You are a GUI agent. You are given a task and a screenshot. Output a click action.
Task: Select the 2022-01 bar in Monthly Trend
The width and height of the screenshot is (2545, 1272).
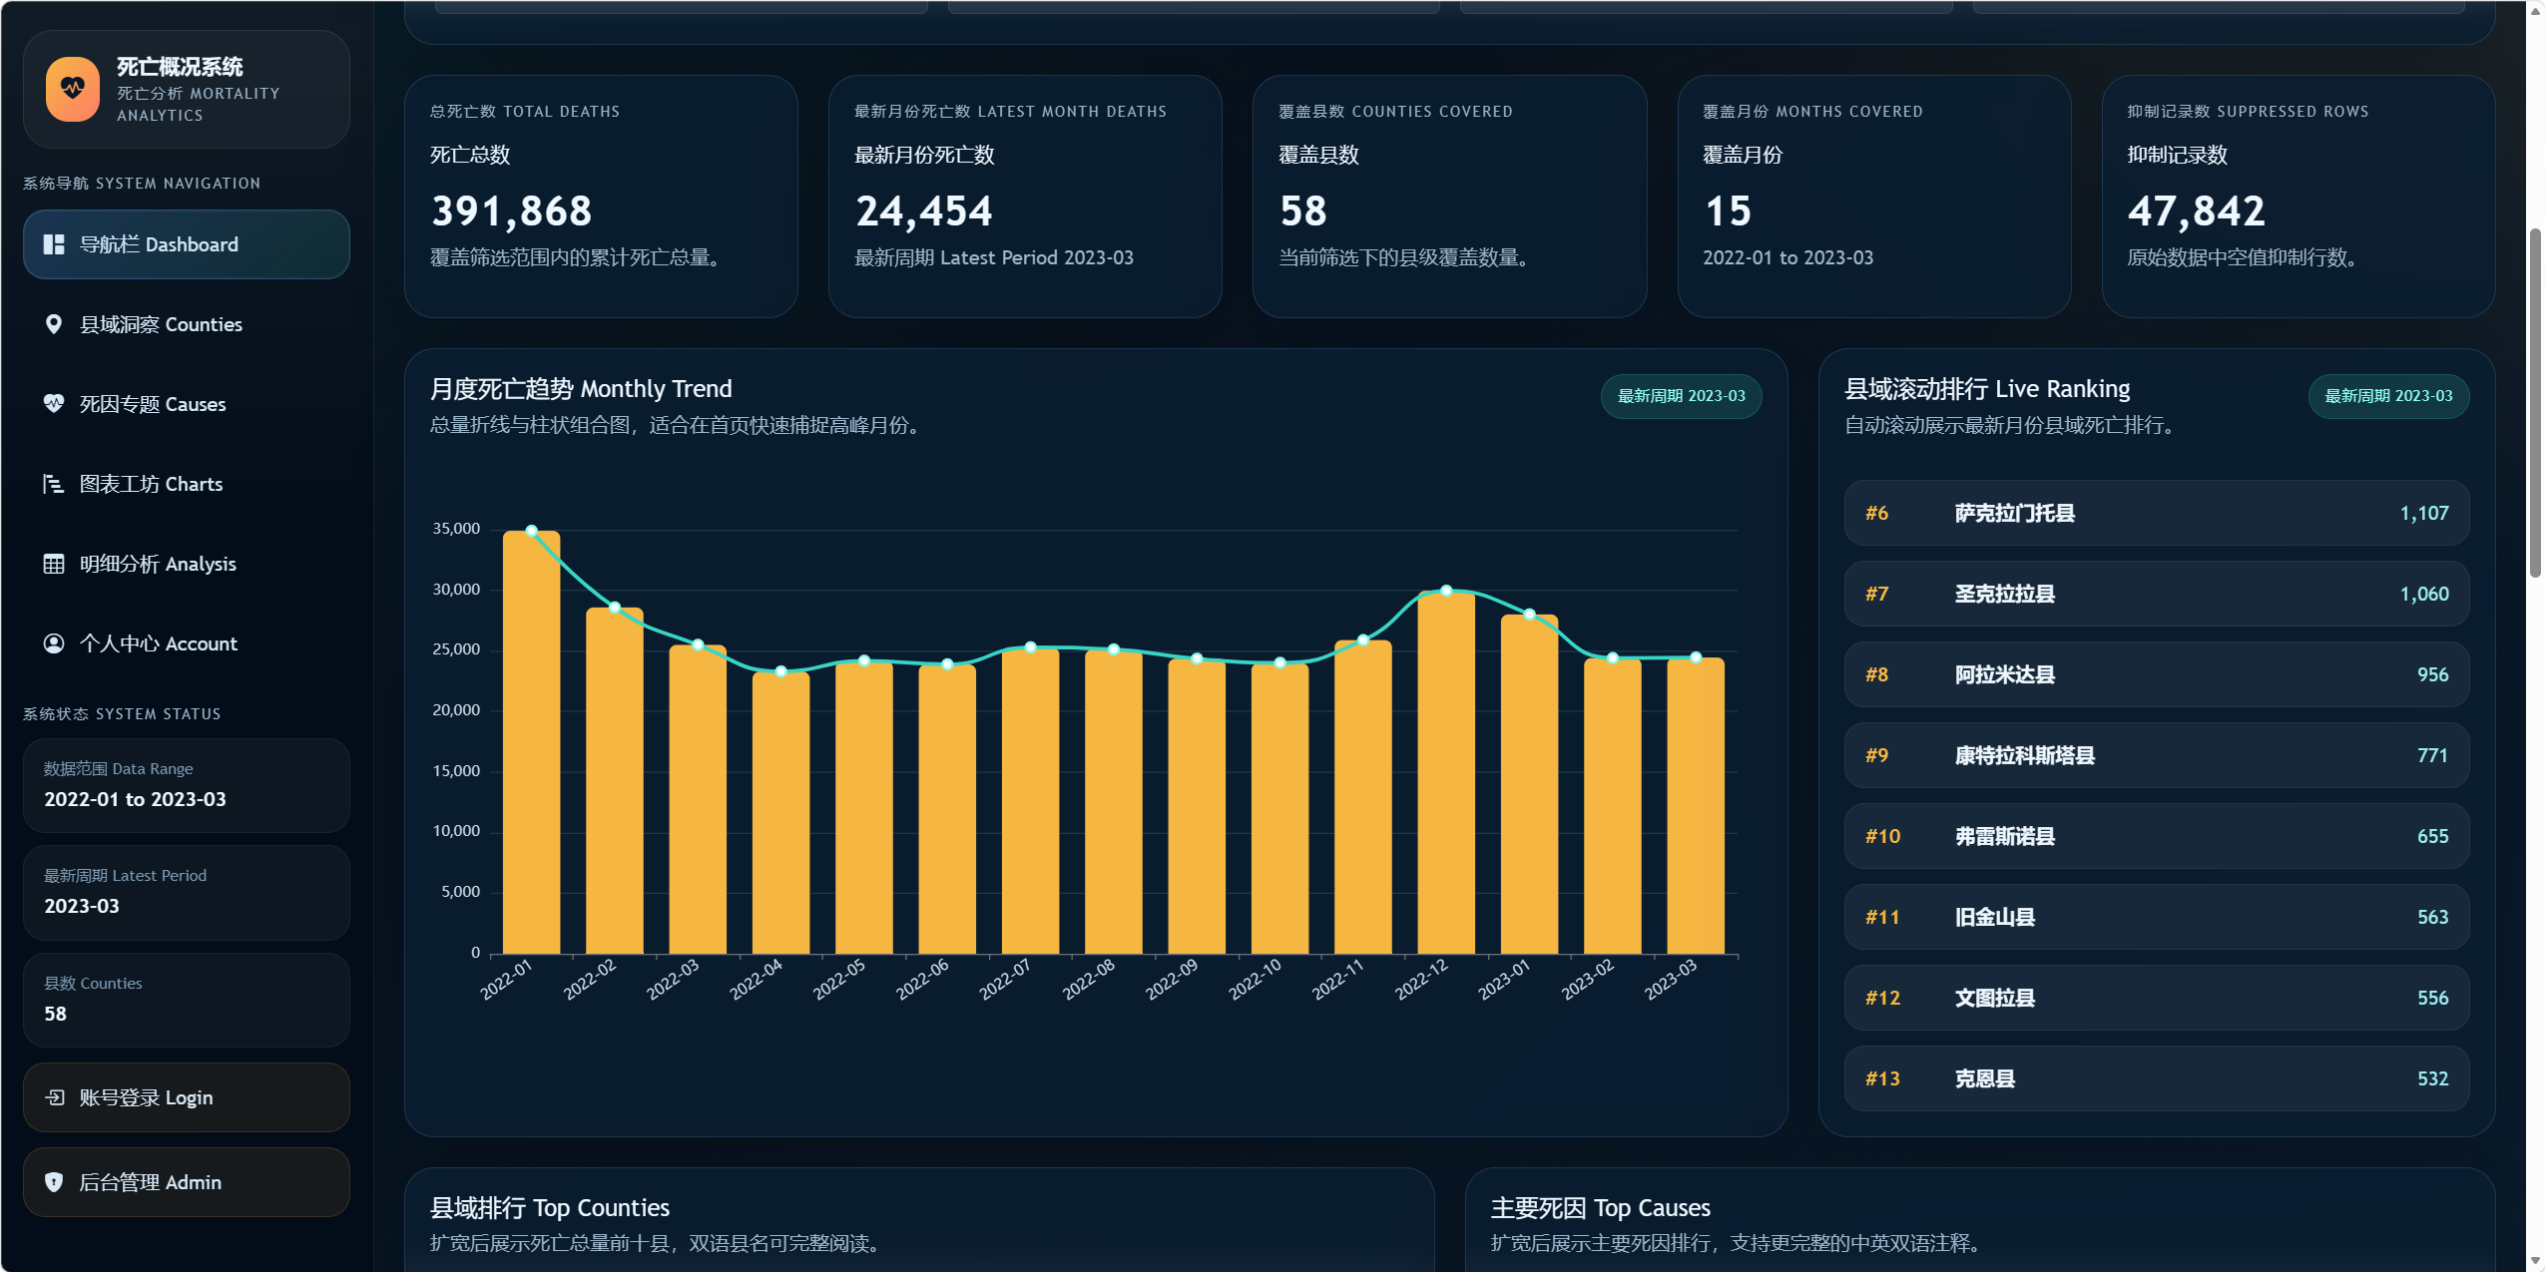(x=531, y=743)
